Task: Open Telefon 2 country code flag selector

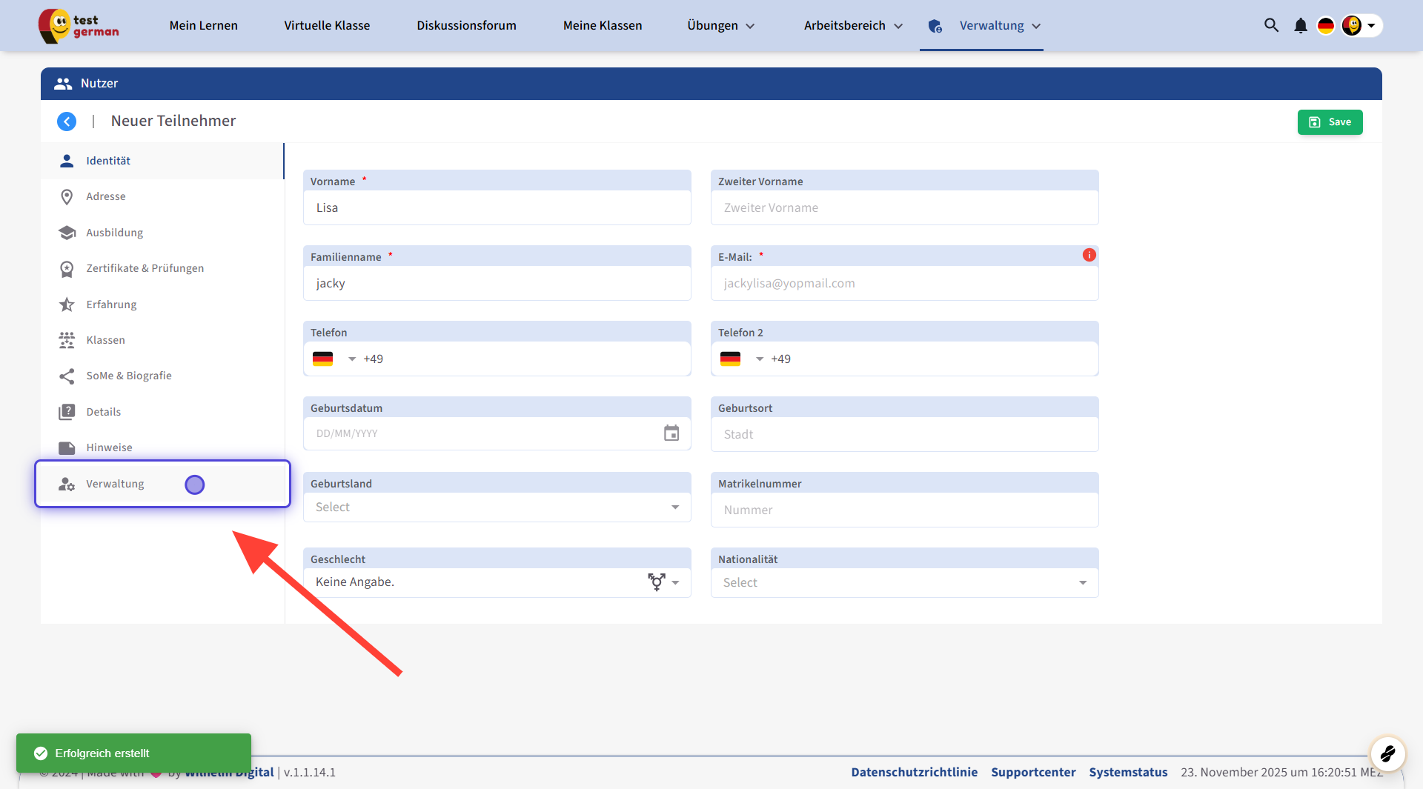Action: click(x=741, y=359)
